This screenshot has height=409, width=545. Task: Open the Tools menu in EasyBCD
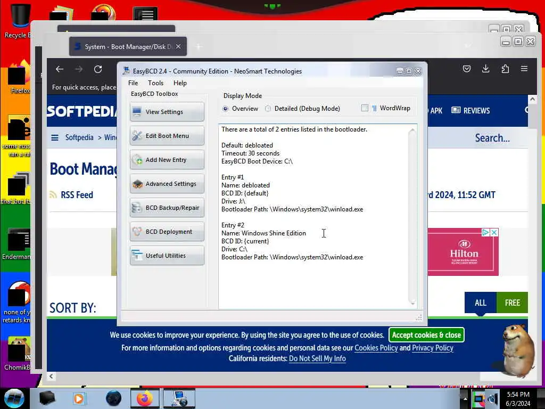point(155,83)
